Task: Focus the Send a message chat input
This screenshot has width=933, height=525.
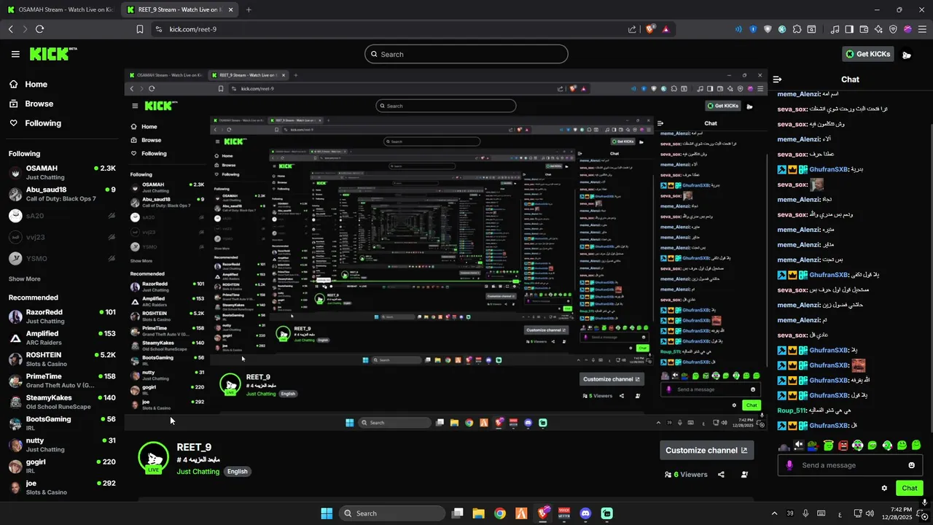Action: point(850,465)
